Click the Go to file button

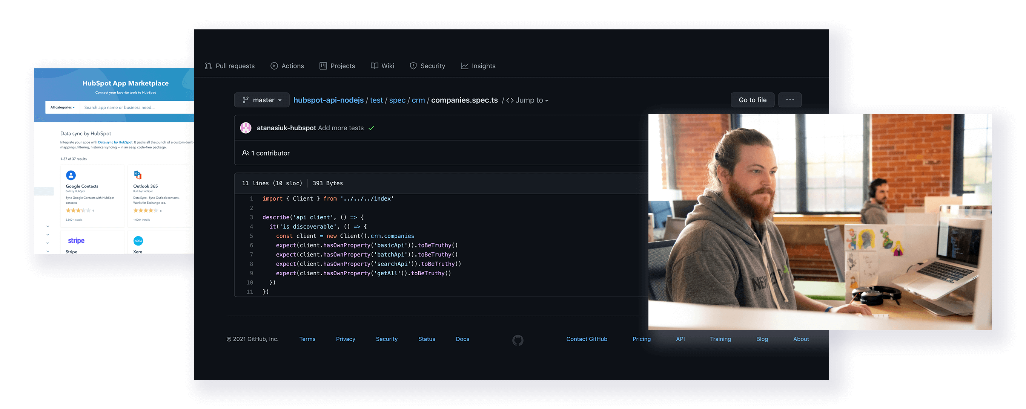[753, 100]
